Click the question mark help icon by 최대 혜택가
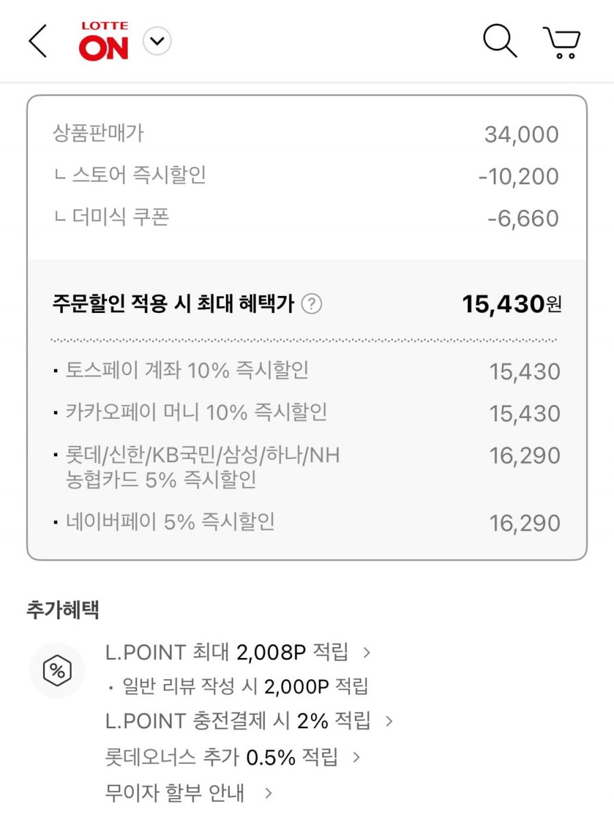 (x=312, y=303)
